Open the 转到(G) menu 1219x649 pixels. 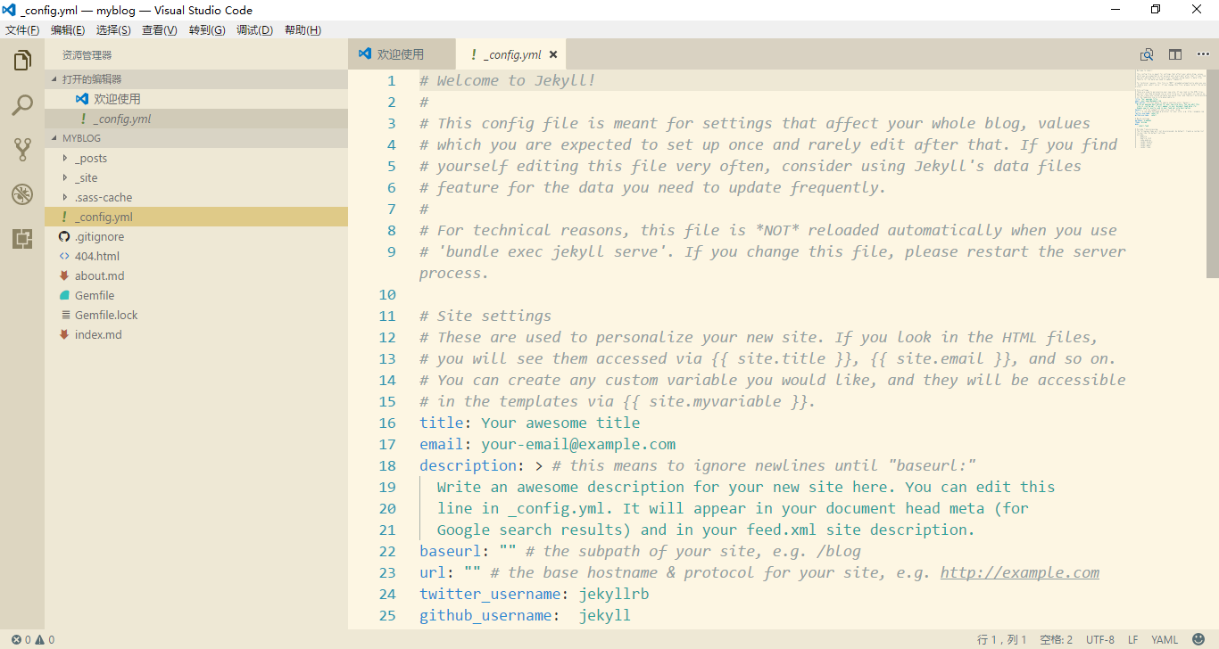pos(207,29)
